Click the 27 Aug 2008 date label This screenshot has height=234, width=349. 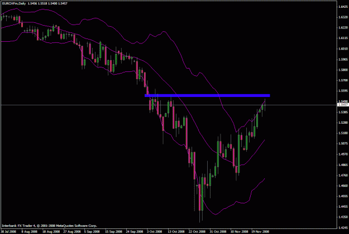tap(71, 232)
